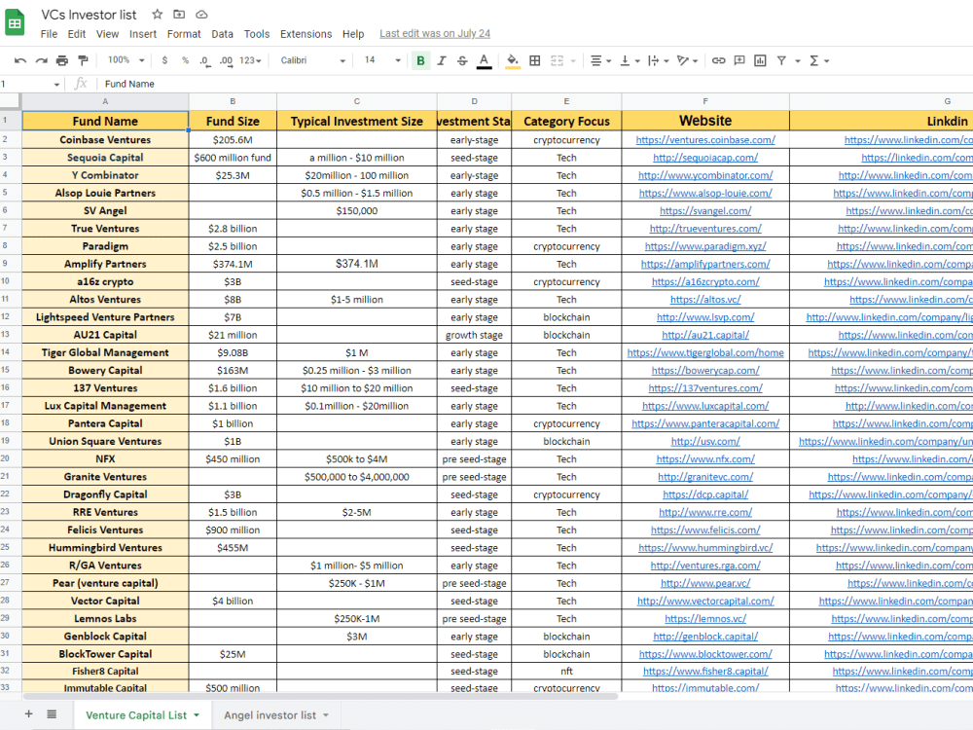Open the Extensions menu

(306, 33)
